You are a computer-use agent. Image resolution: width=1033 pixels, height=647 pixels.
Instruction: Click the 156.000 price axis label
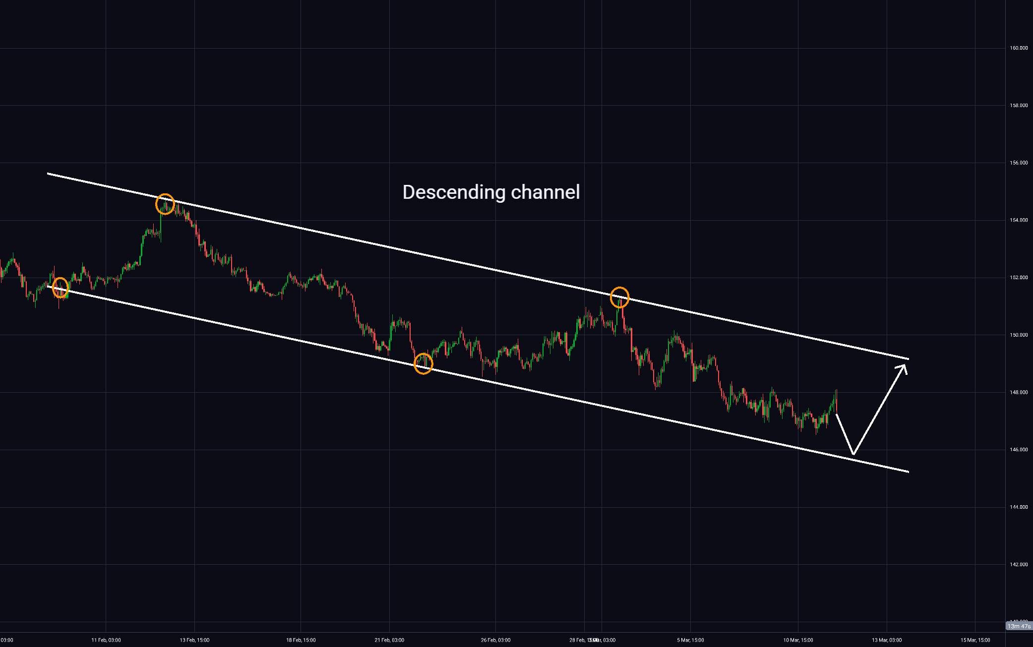pyautogui.click(x=1019, y=163)
